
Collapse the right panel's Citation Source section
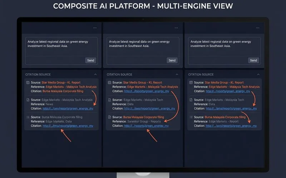pyautogui.click(x=258, y=74)
